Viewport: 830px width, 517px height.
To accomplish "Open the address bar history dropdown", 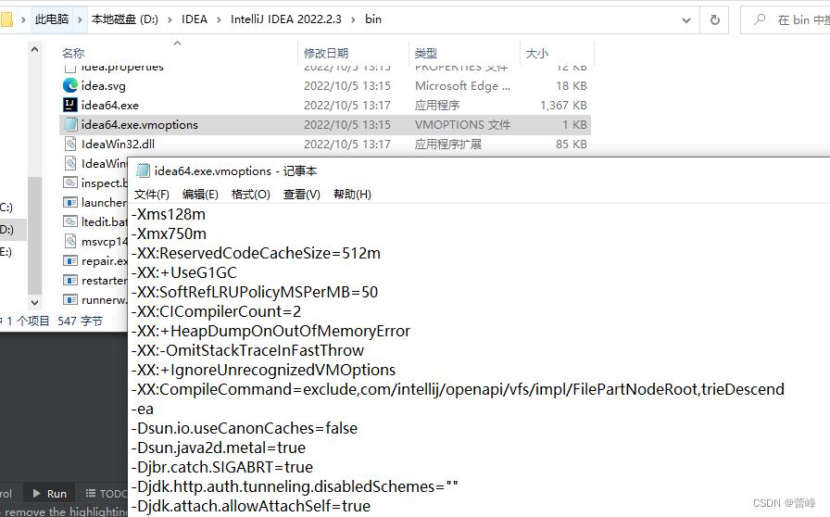I will (x=686, y=20).
